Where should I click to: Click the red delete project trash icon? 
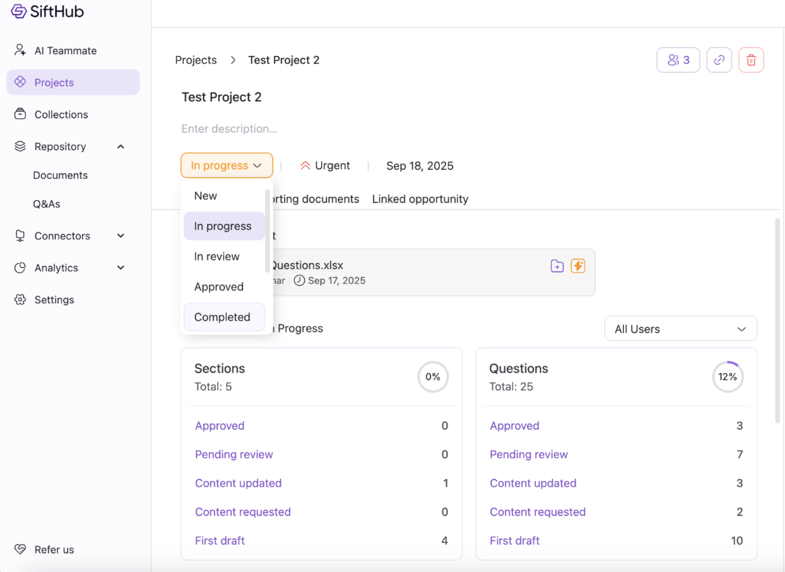pyautogui.click(x=751, y=60)
